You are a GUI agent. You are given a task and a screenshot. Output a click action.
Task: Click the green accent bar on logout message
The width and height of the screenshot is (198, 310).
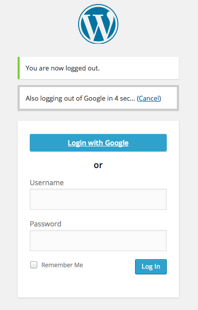click(19, 68)
